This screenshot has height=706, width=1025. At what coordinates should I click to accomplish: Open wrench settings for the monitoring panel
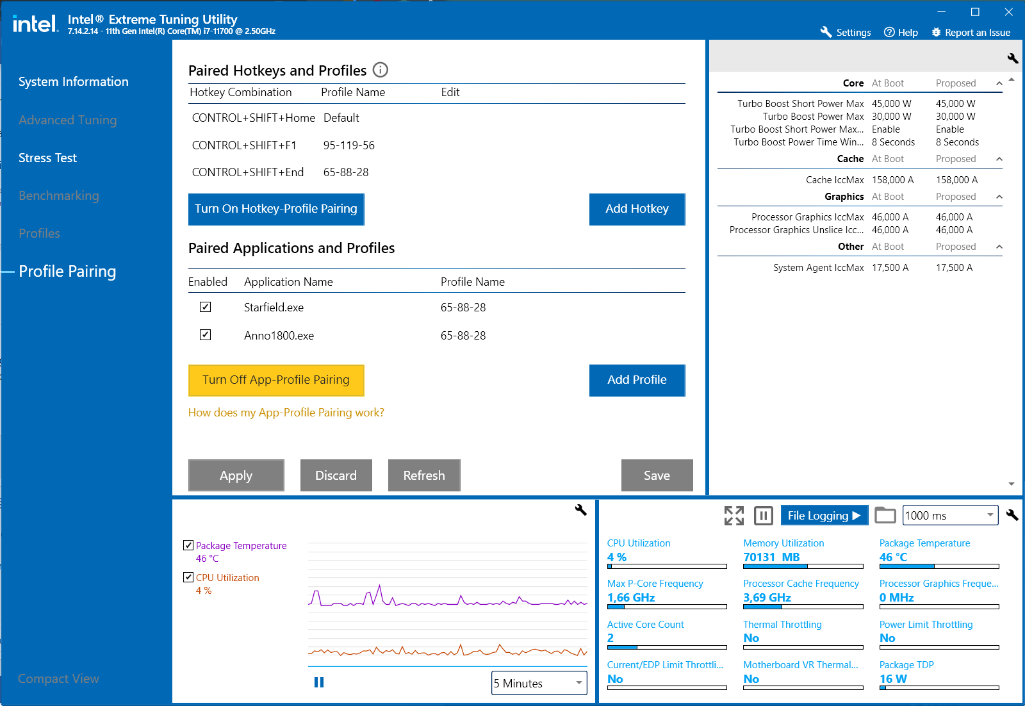tap(1012, 515)
